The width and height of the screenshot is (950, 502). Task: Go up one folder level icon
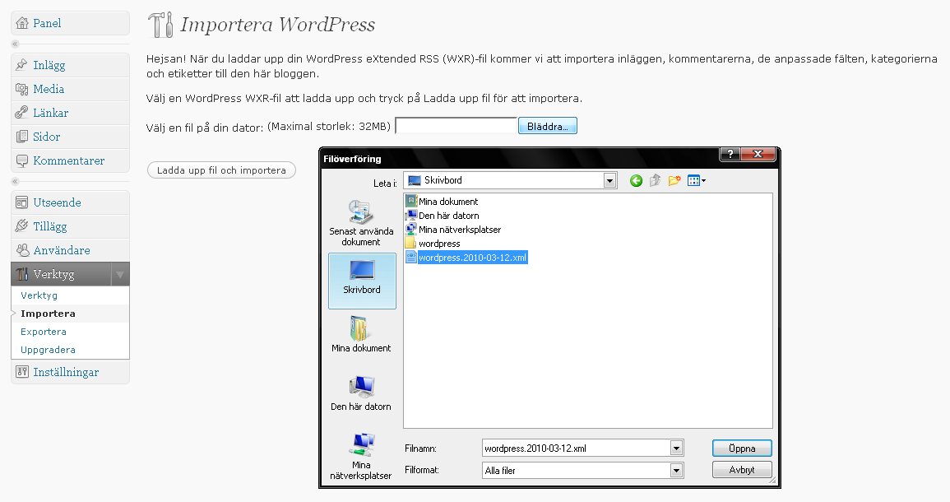coord(655,181)
